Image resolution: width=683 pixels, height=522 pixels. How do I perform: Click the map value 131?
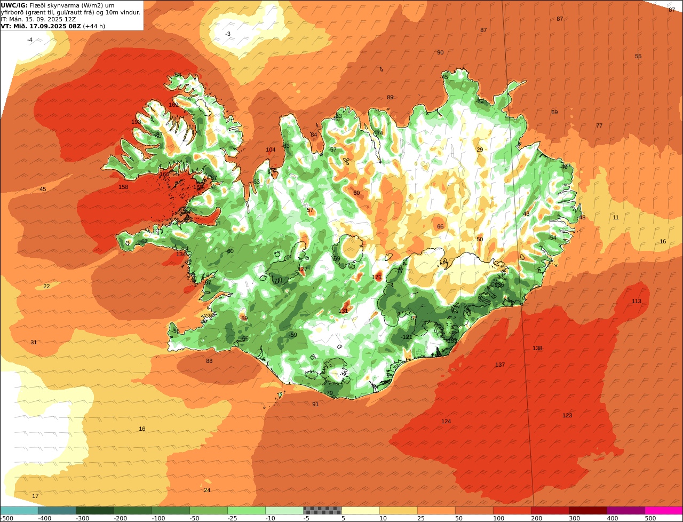343,311
